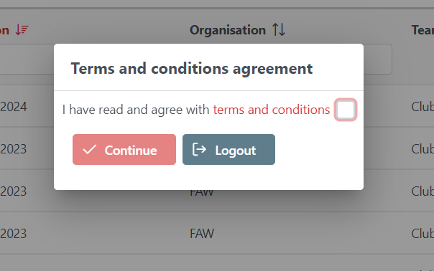Click the Terms and conditions agreement title
The width and height of the screenshot is (434, 271).
click(x=192, y=68)
